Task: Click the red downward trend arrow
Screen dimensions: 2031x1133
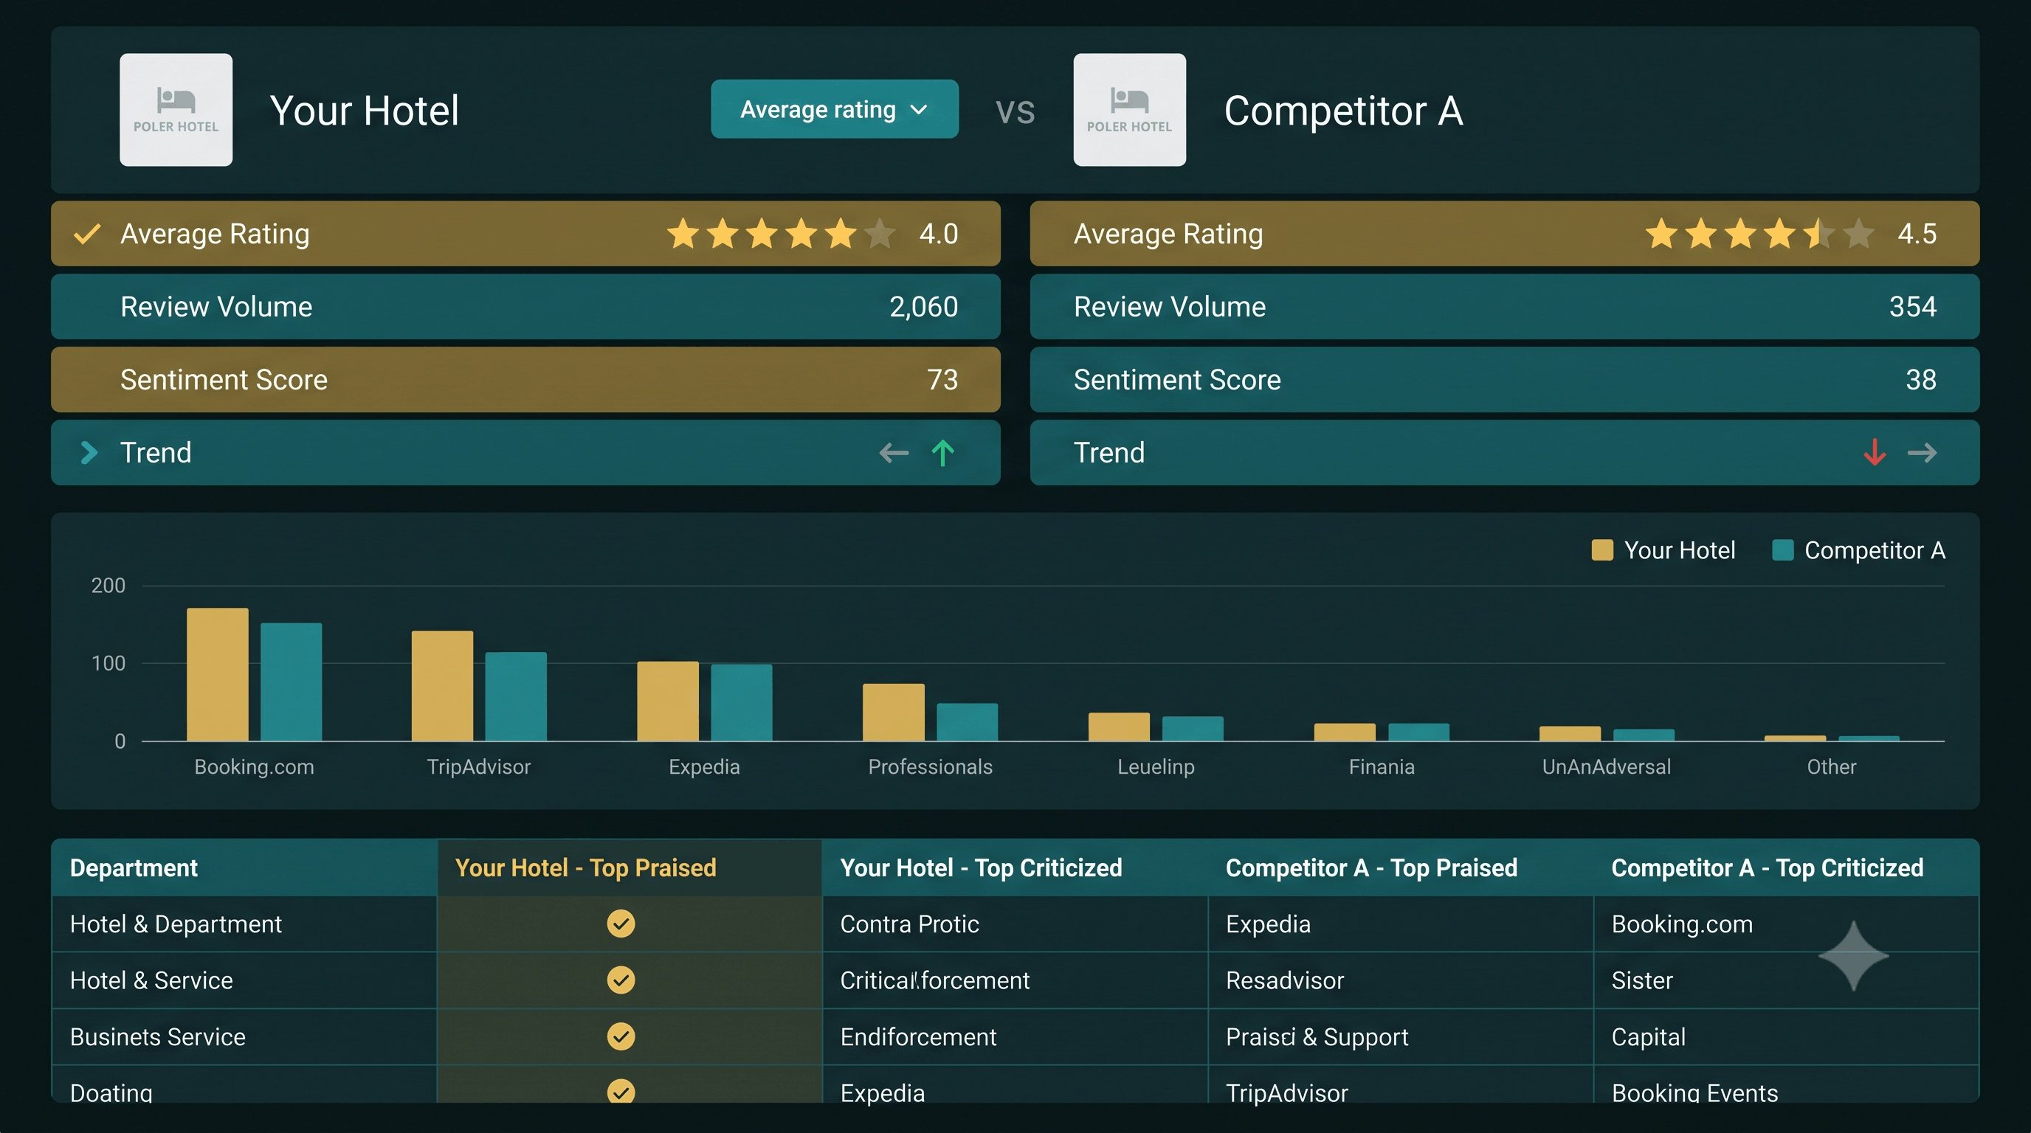Action: click(1874, 452)
